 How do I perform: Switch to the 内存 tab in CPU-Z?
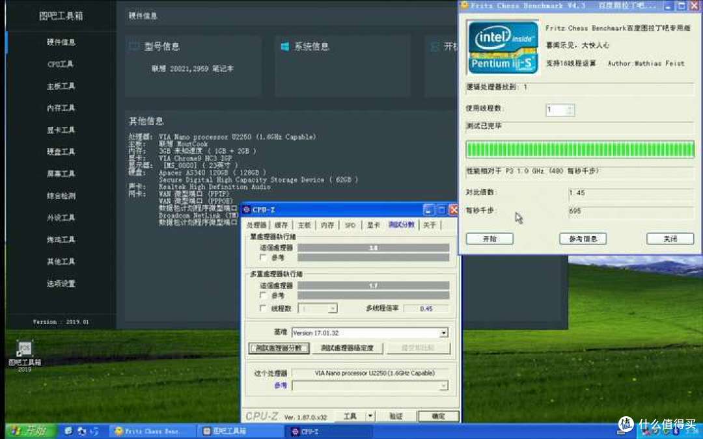coord(327,225)
